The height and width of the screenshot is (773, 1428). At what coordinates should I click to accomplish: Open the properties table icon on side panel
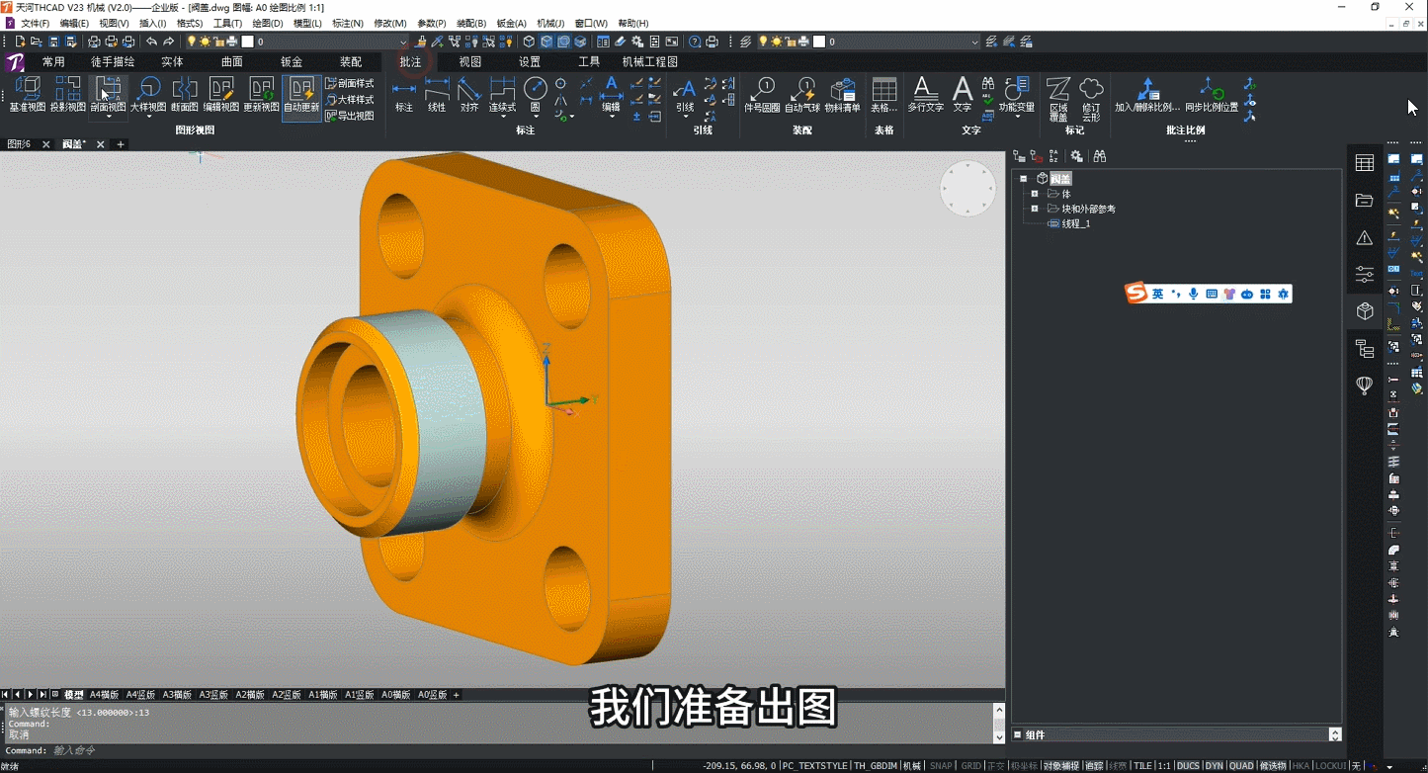pyautogui.click(x=1365, y=163)
